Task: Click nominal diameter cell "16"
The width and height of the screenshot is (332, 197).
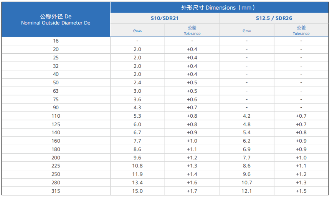Action: pos(56,41)
